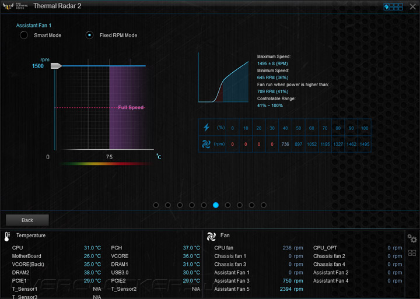
Task: Close the Thermal Radar 2 window
Action: tap(413, 6)
